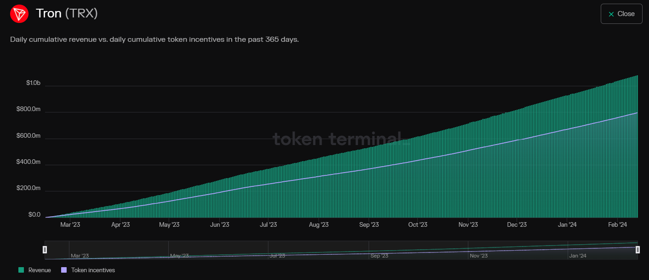Click the range navigator mini chart
This screenshot has width=649, height=280.
341,250
